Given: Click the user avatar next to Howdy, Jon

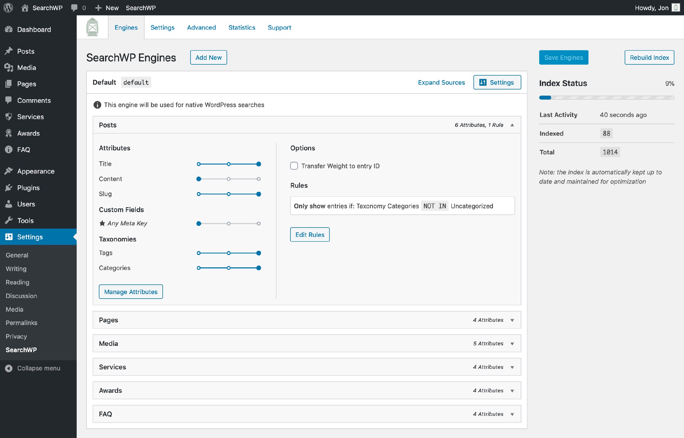Looking at the screenshot, I should click(676, 8).
